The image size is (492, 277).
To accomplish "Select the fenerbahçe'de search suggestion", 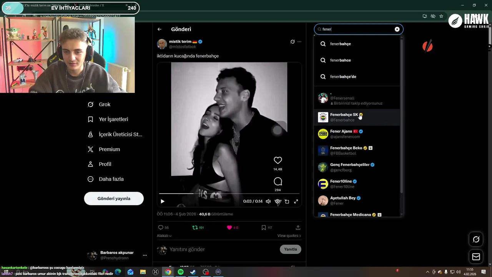I will tap(357, 77).
